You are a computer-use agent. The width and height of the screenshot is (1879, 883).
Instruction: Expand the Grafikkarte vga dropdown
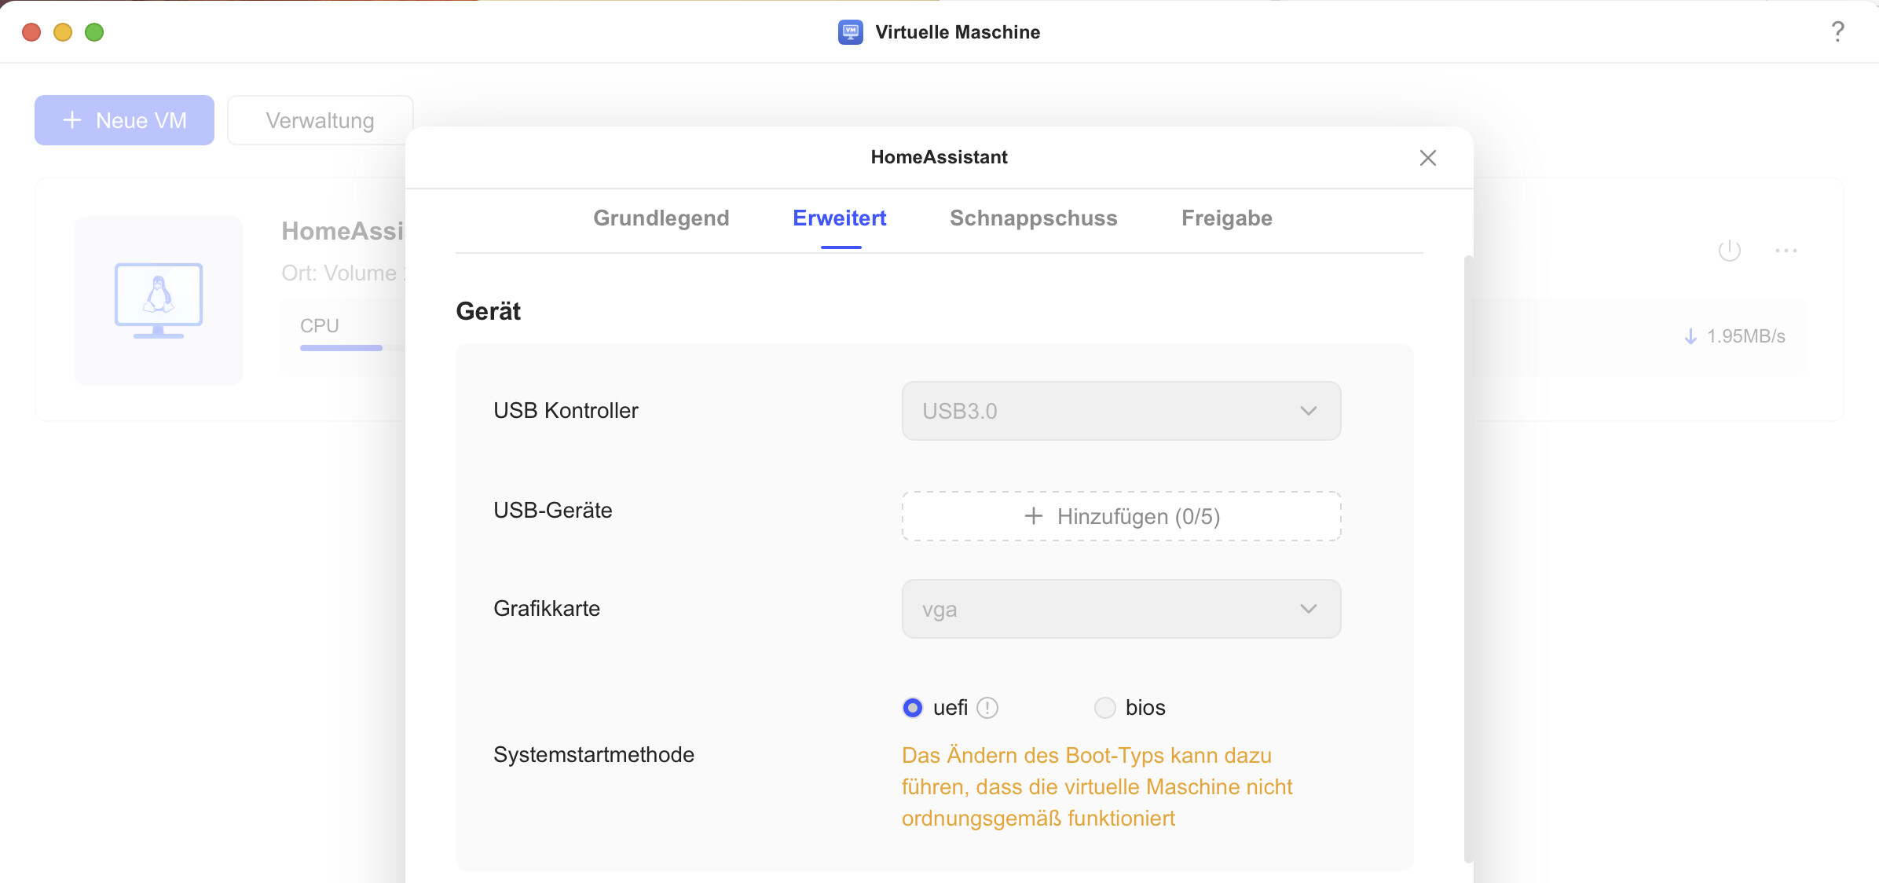1120,609
